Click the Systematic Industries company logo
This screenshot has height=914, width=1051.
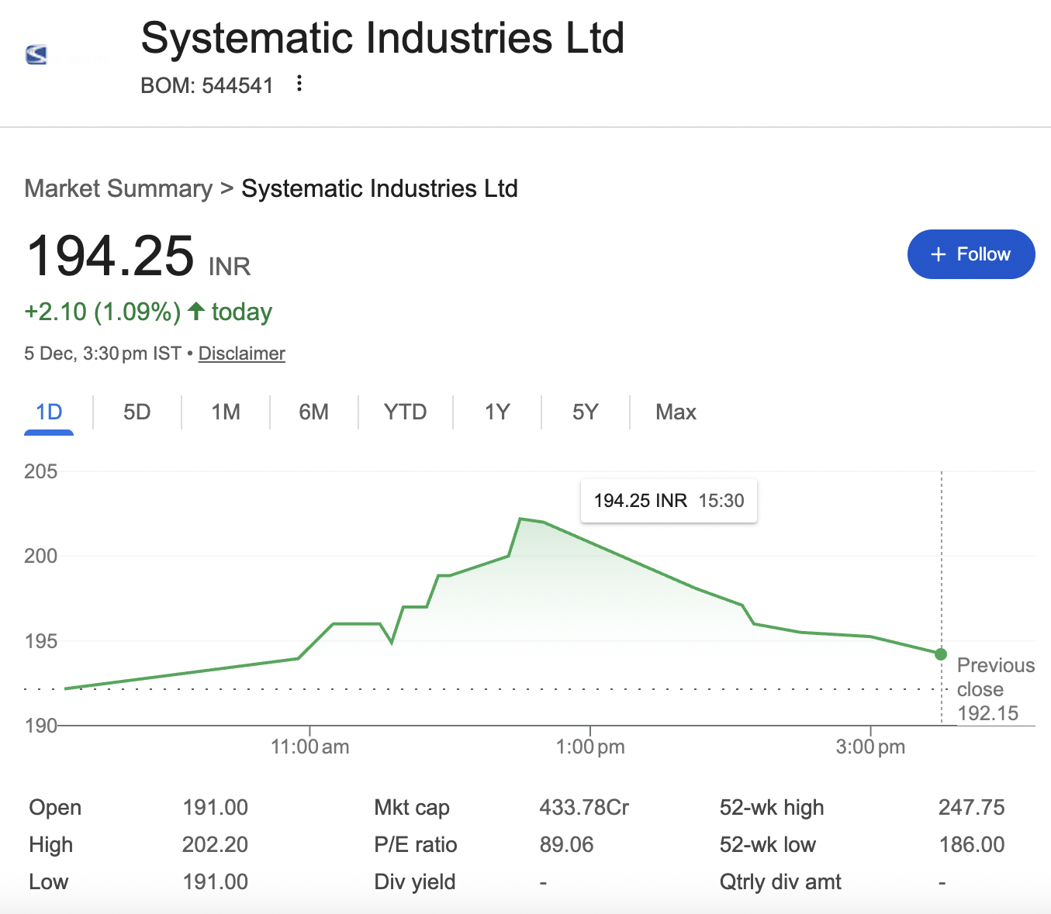(36, 55)
